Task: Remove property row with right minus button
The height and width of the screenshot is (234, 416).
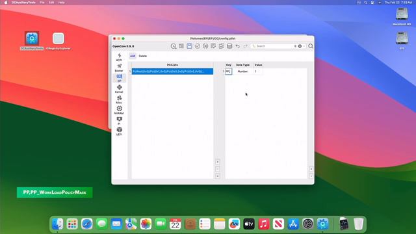Action: [x=311, y=176]
